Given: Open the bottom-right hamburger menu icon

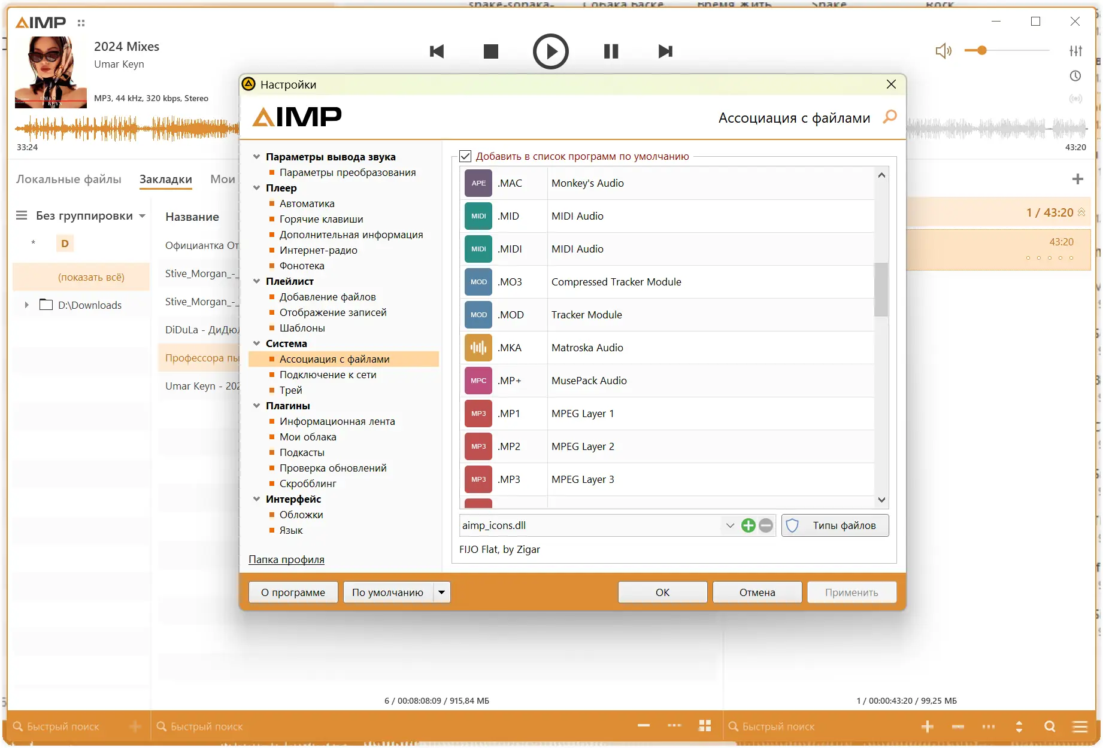Looking at the screenshot, I should coord(1080,726).
